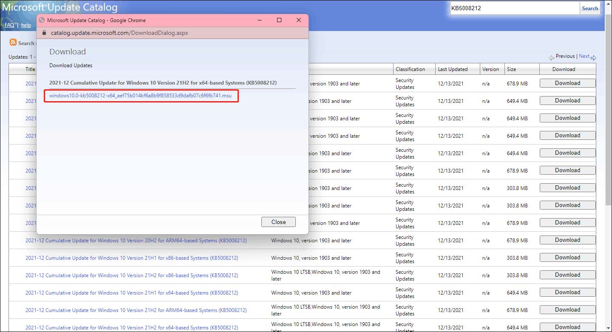Sort by the Version column header
The image size is (612, 332).
[x=490, y=69]
